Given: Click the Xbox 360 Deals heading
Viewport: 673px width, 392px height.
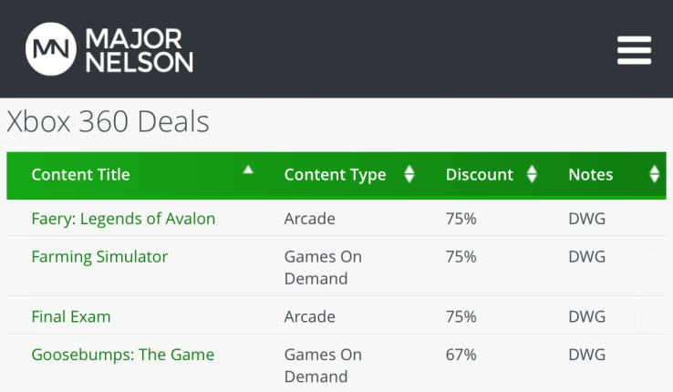Looking at the screenshot, I should click(108, 122).
